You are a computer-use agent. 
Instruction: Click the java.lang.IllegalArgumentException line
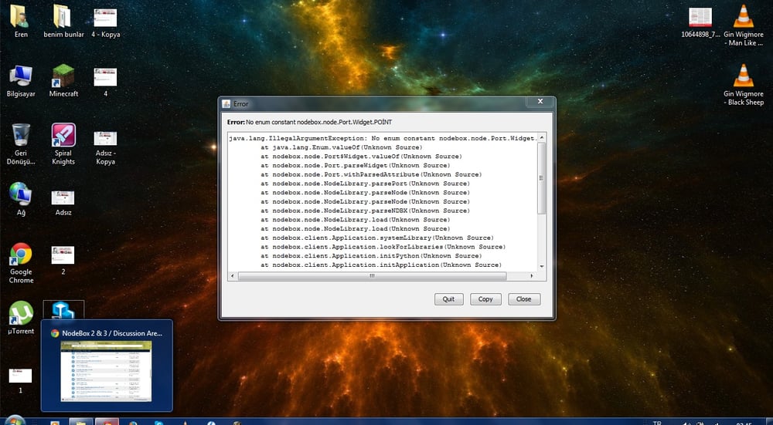coord(383,138)
